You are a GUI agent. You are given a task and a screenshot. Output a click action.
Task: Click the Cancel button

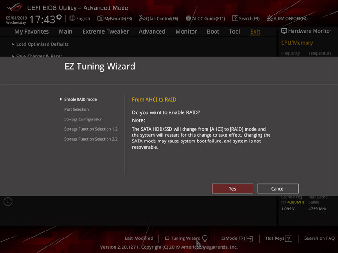278,189
